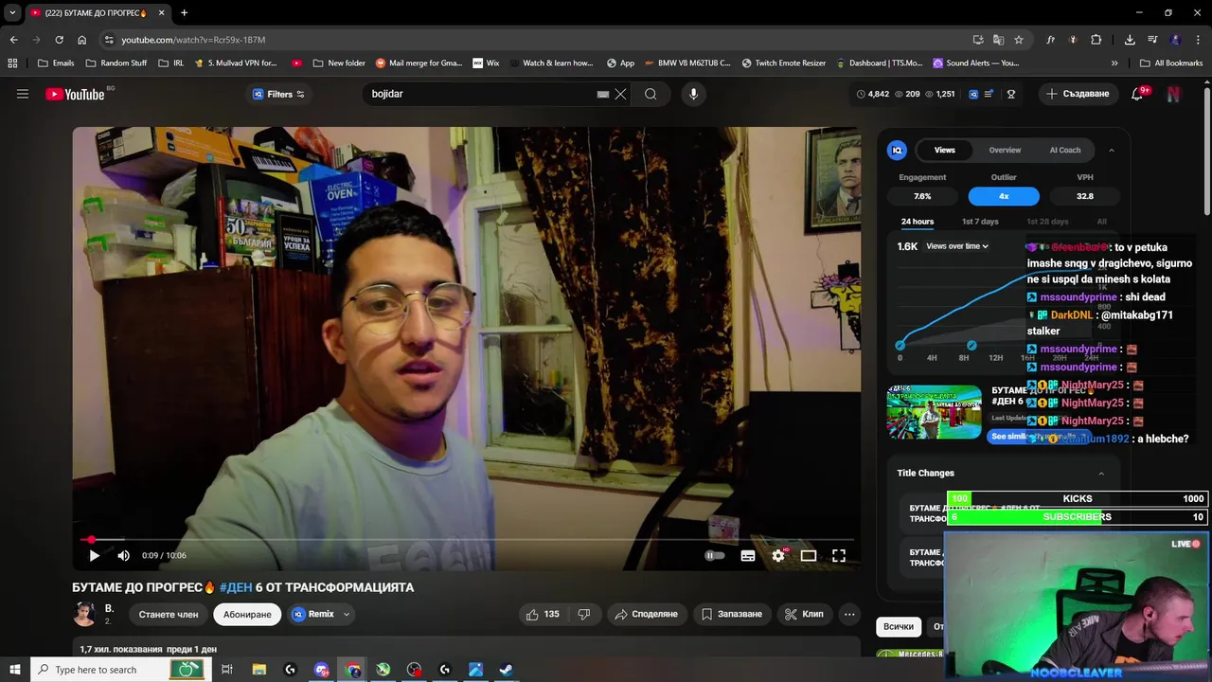Image resolution: width=1212 pixels, height=682 pixels.
Task: Switch to the vidIQ Overview tab
Action: (1005, 150)
